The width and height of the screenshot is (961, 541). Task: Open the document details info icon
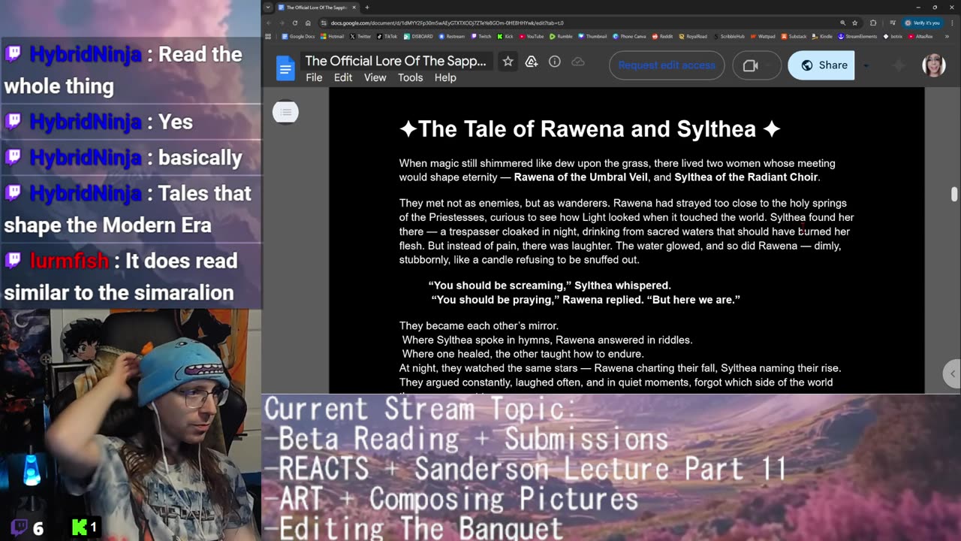point(555,62)
